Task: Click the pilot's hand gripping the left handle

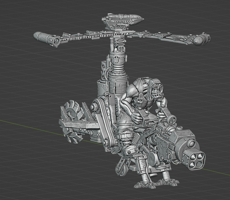Action: [x=136, y=117]
